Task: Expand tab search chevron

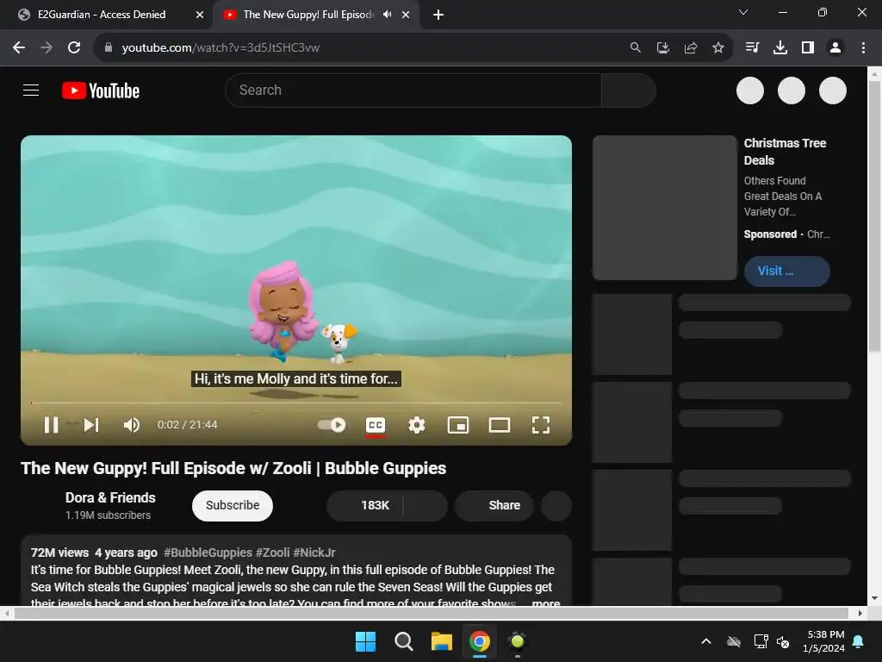Action: click(x=743, y=12)
